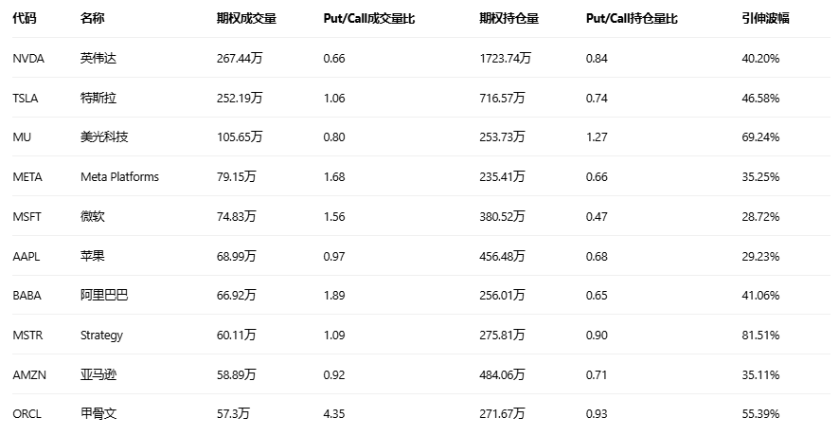Open the 甲骨文 stock name
The image size is (839, 436).
pyautogui.click(x=98, y=414)
